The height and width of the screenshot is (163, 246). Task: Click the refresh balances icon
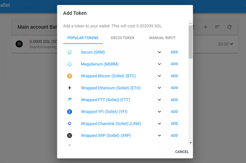[x=229, y=27]
